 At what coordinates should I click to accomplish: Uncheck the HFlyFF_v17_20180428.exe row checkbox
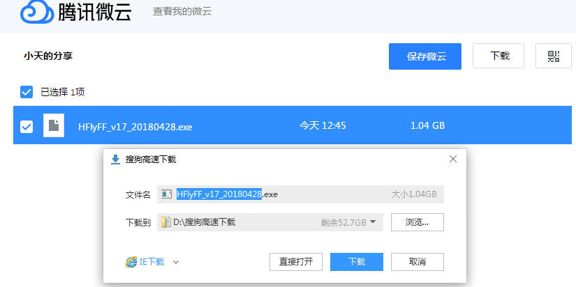(27, 127)
